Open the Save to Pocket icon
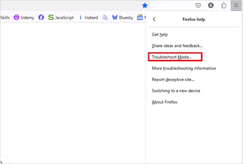 click(198, 5)
